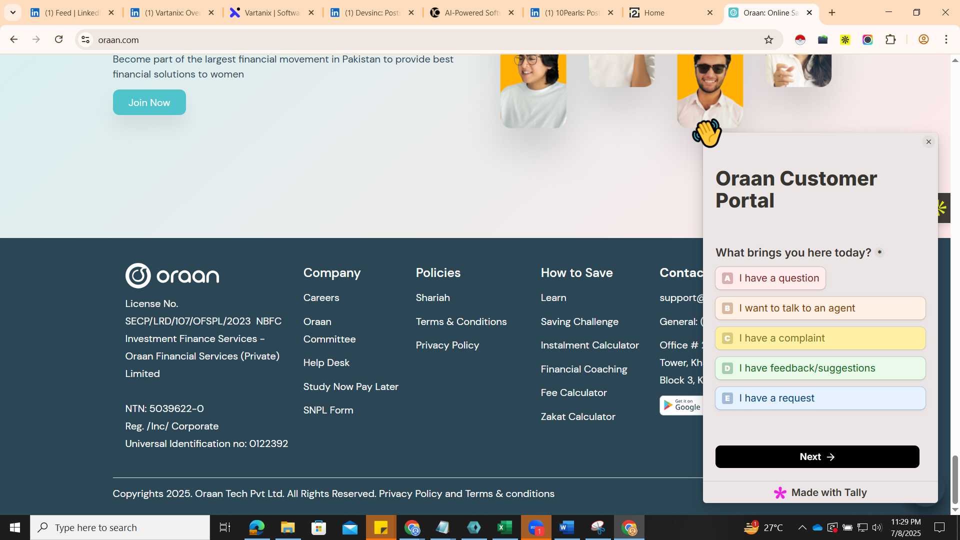The height and width of the screenshot is (540, 960).
Task: Open the Instalment Calculator link
Action: point(589,345)
